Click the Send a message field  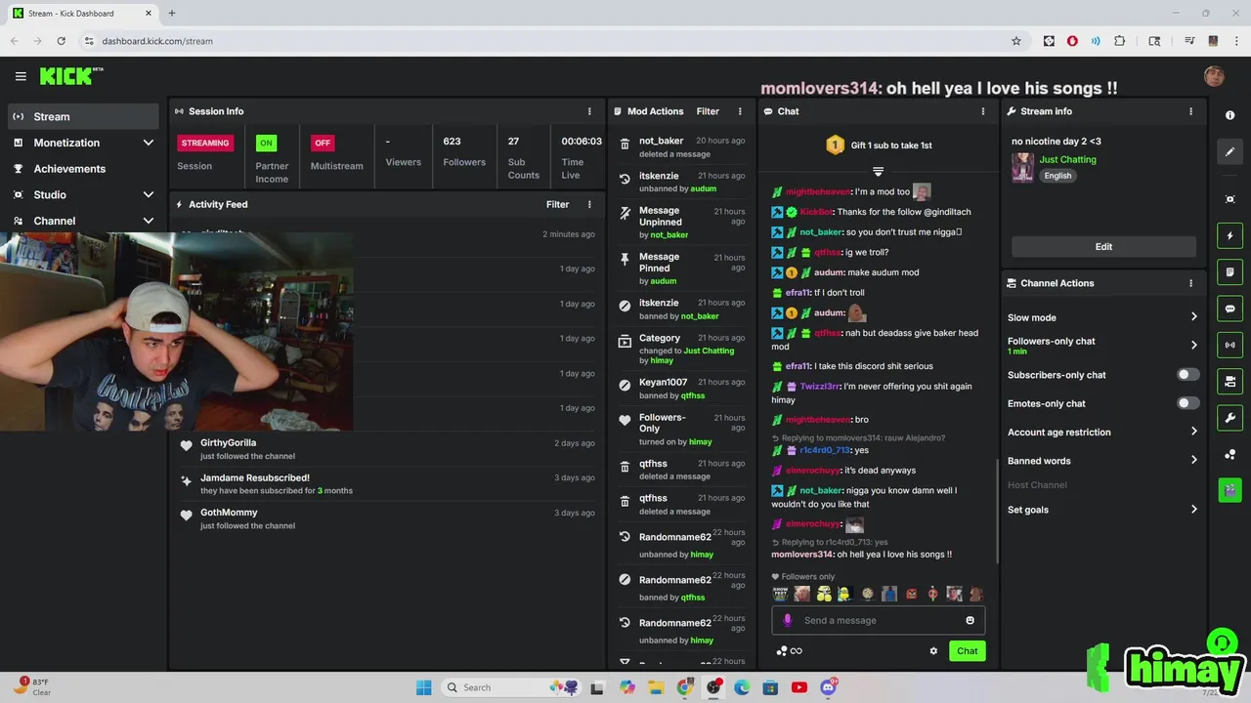[x=880, y=620]
